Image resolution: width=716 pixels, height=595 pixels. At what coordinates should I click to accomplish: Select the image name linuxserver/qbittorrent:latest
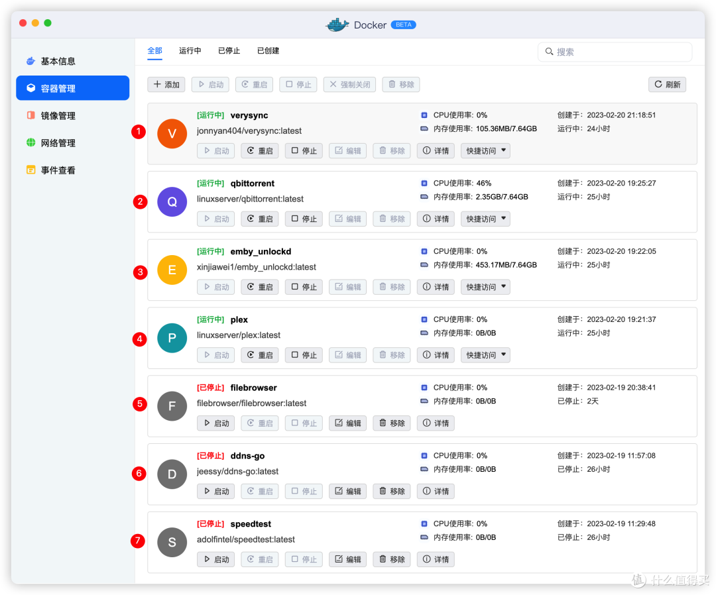(x=250, y=199)
